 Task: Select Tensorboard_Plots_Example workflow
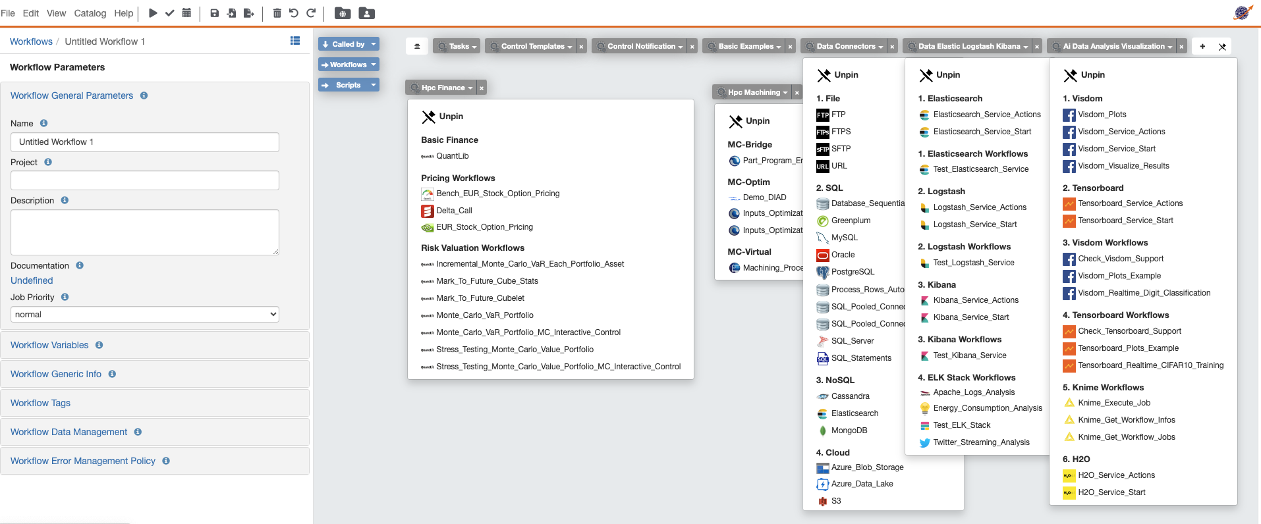tap(1121, 348)
